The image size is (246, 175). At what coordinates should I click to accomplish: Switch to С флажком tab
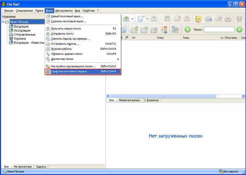click(x=151, y=100)
